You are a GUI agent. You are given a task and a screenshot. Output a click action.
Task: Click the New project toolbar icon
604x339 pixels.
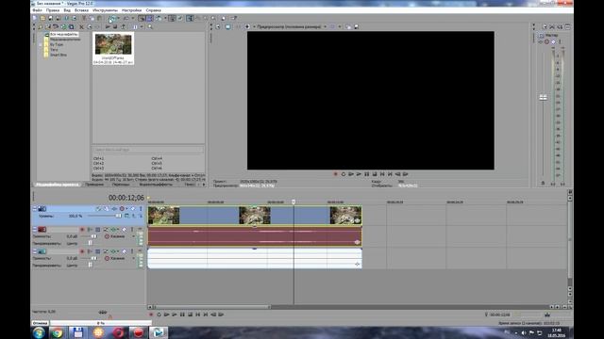[35, 18]
